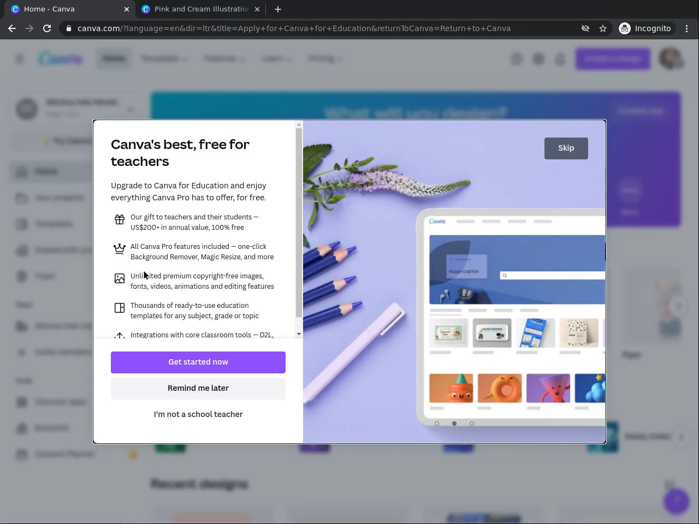Click the scroll-down arrow of the dialog list

click(299, 334)
